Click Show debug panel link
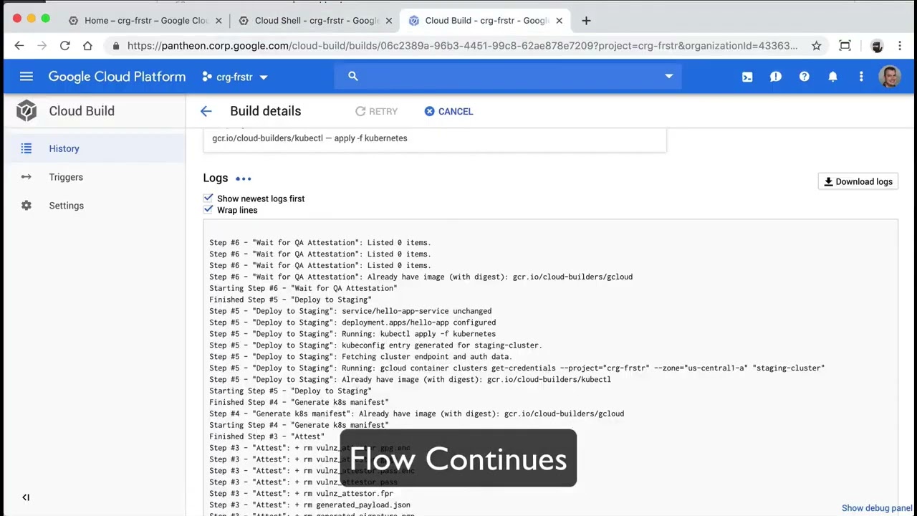 877,508
